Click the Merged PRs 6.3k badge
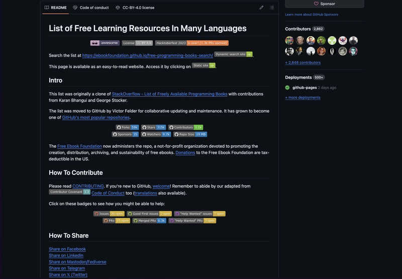402x279 pixels. click(x=149, y=221)
